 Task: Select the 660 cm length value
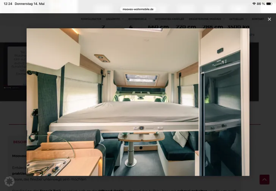158,27
